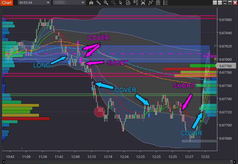This screenshot has width=238, height=164.
Task: Click the red circle marker on the chart
Action: pos(100,112)
